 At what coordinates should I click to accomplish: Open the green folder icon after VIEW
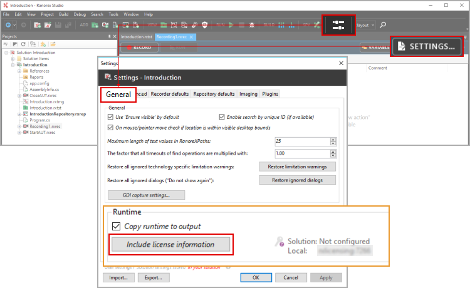tap(164, 25)
